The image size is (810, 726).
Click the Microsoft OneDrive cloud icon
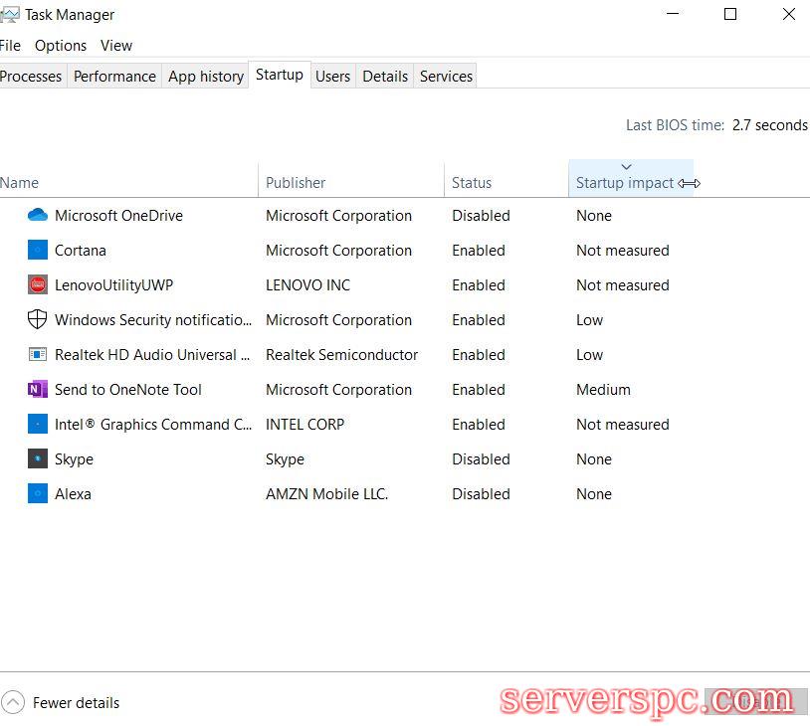pos(38,216)
